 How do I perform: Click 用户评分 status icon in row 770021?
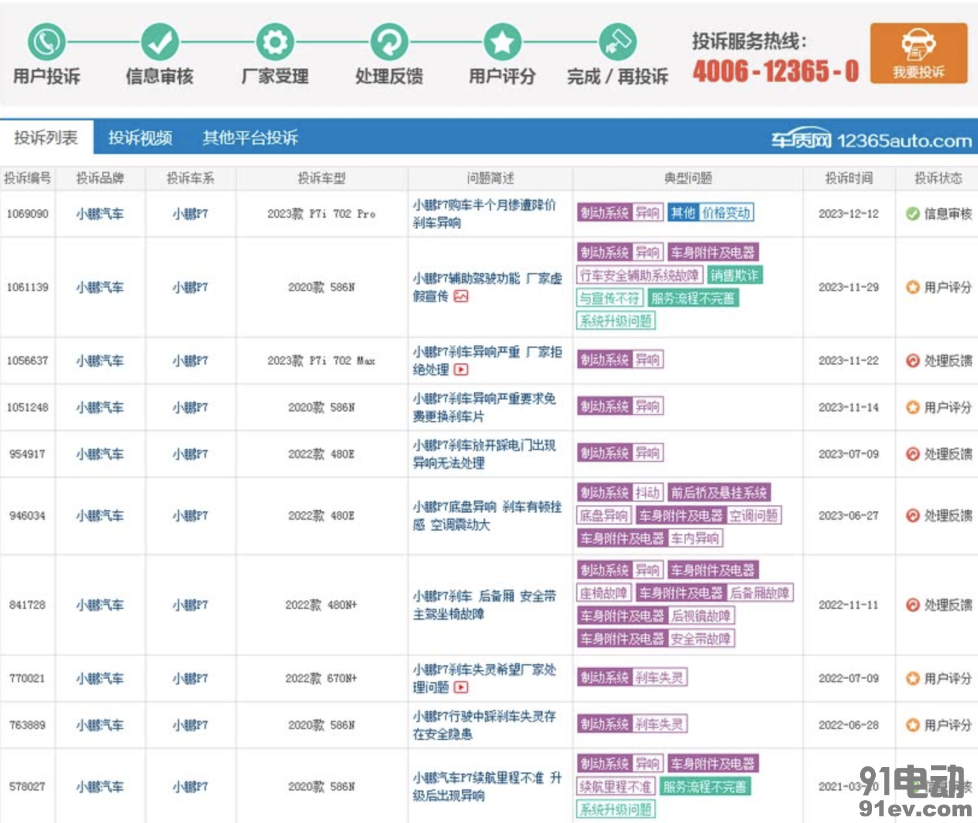(x=913, y=678)
